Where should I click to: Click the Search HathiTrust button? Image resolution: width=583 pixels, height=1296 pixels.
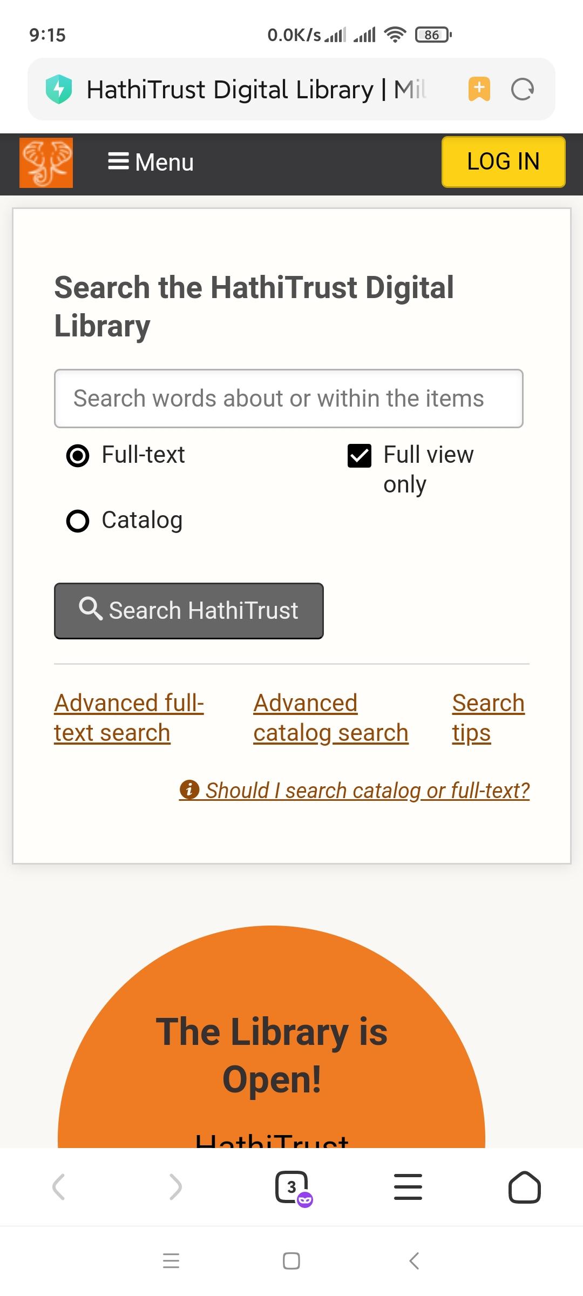click(188, 611)
